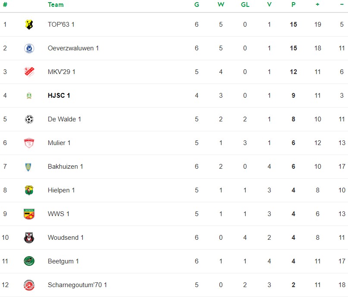This screenshot has width=348, height=297.
Task: Click the MKV'29 red club logo
Action: [x=29, y=72]
